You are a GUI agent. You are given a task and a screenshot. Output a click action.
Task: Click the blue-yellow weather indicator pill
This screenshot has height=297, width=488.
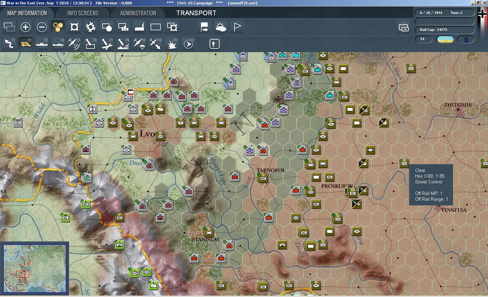(446, 40)
